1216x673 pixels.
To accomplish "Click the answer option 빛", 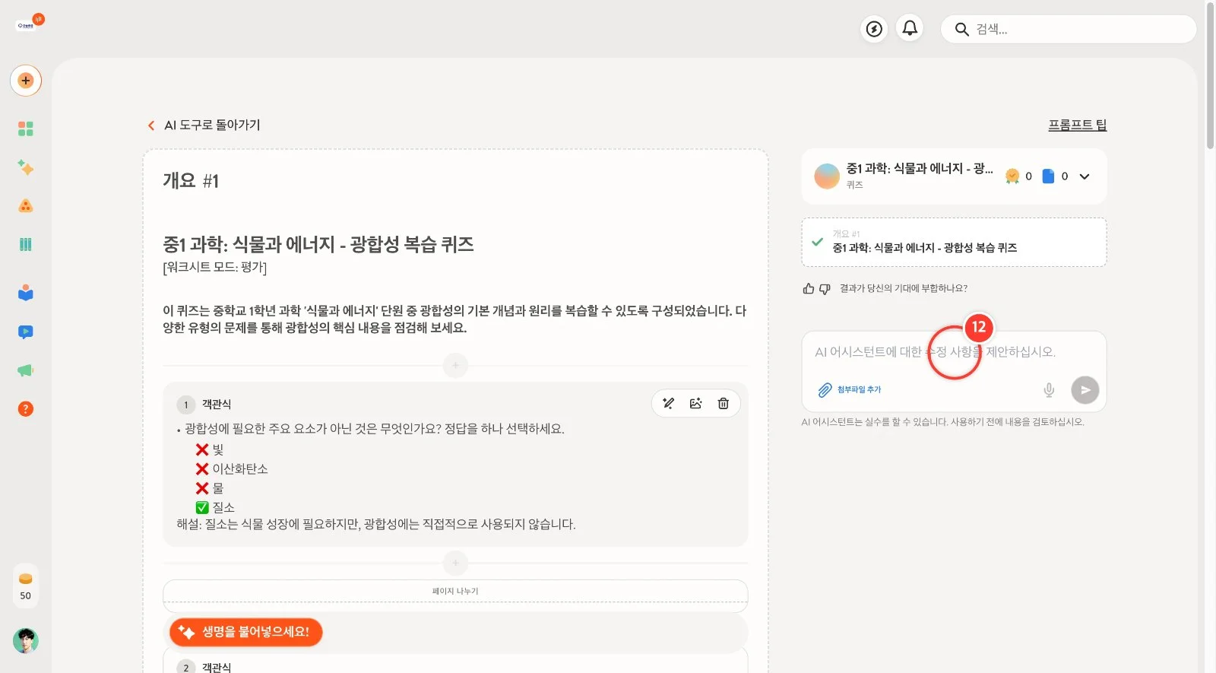I will pos(210,449).
